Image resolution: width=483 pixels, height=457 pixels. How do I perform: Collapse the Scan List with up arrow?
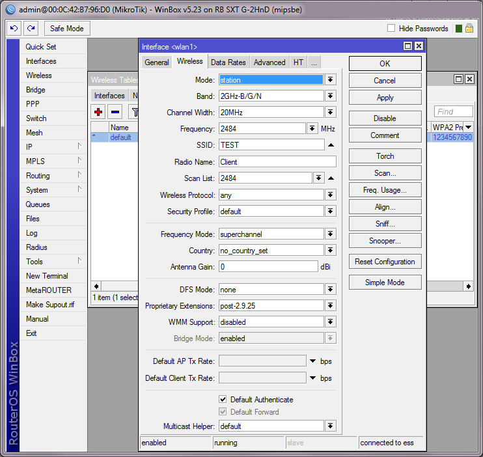tap(331, 178)
